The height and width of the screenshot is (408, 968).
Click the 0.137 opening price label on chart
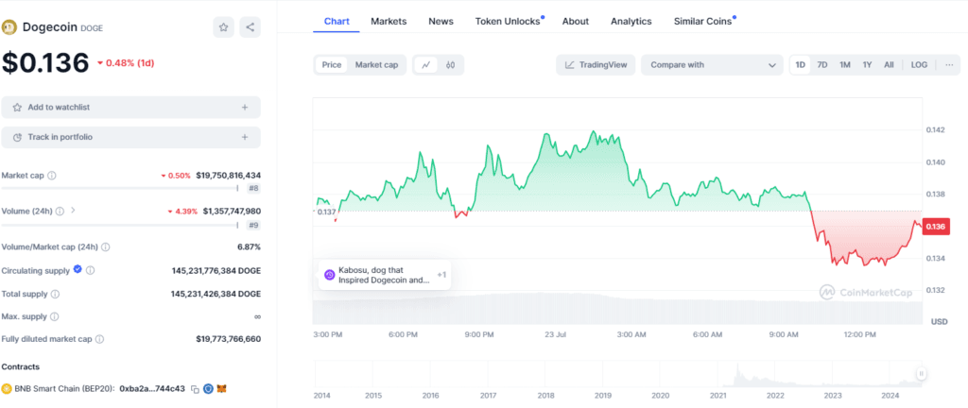(326, 212)
